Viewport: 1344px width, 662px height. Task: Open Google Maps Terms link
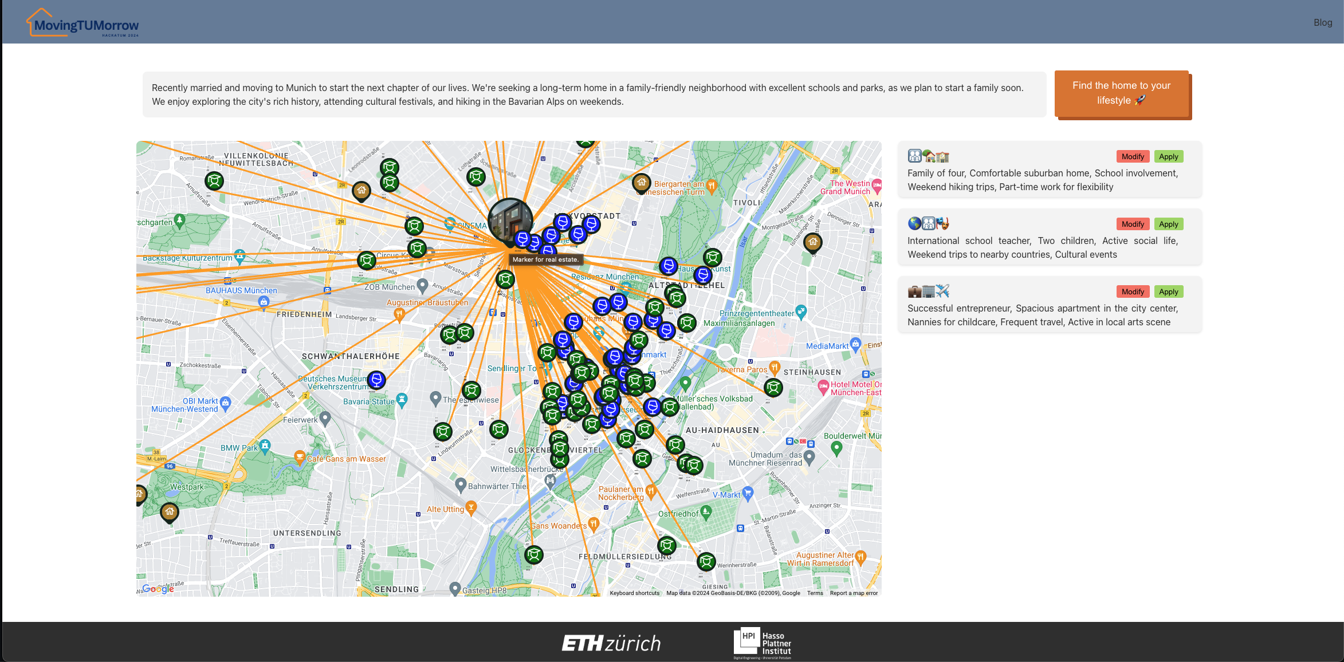(x=815, y=593)
